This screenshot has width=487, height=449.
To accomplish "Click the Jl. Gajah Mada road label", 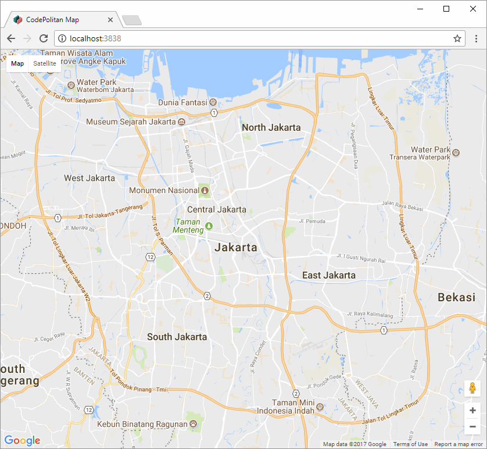I will (x=189, y=156).
